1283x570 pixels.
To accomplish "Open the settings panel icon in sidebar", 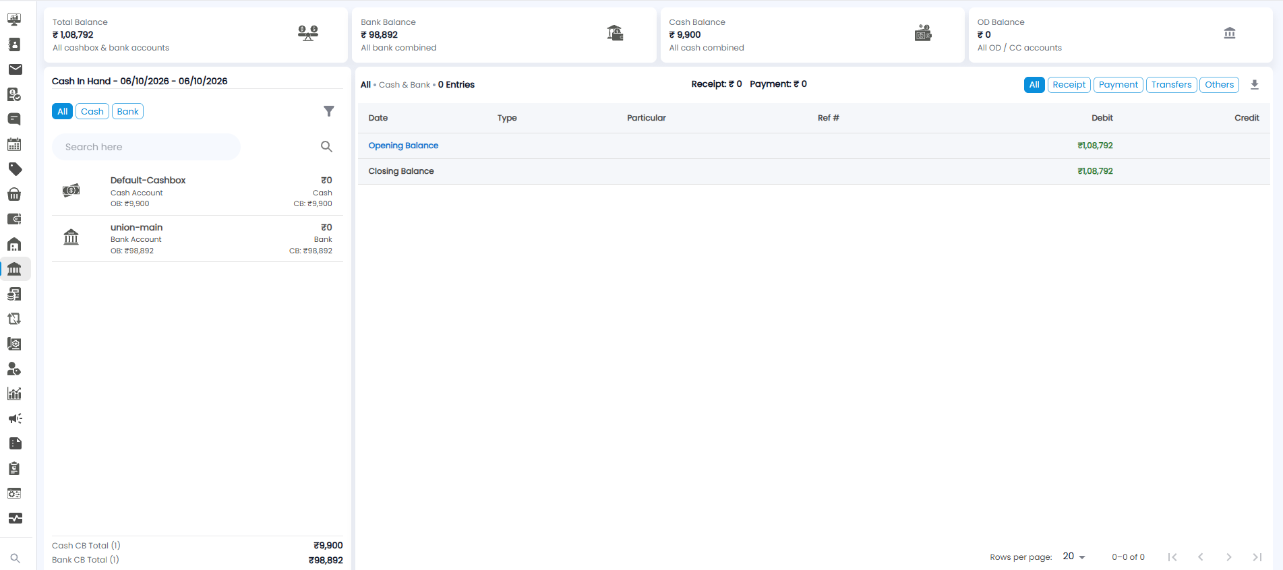I will (14, 493).
